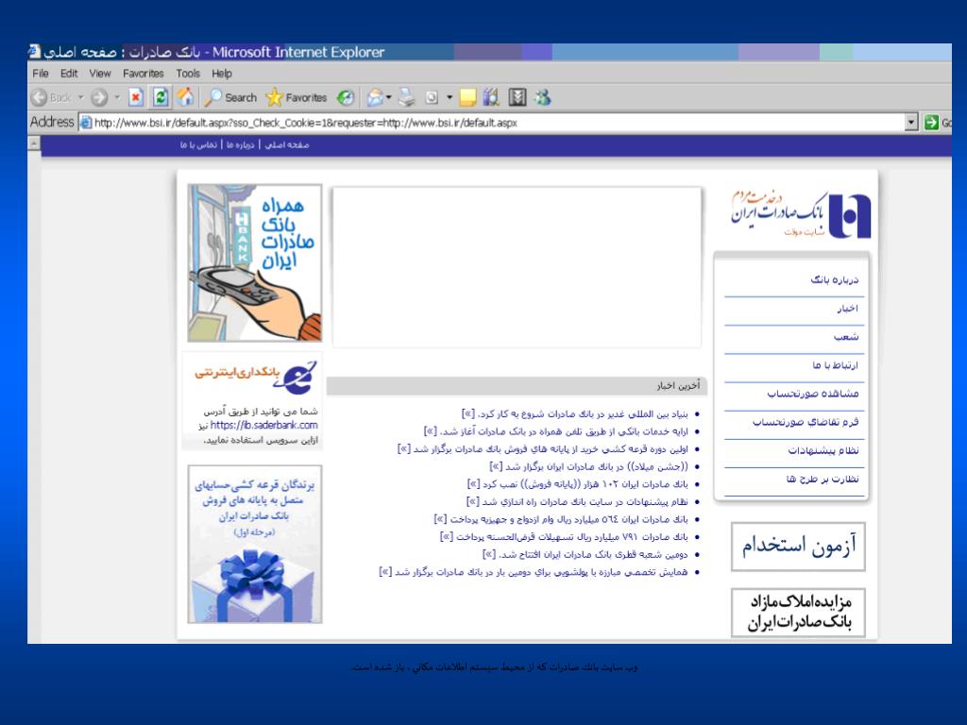Open the Favorites star button
Viewport: 967px width, 725px height.
[x=297, y=97]
